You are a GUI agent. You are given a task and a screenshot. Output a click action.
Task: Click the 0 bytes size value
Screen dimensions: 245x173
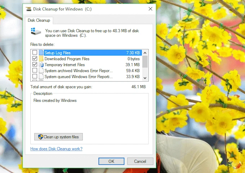[134, 59]
